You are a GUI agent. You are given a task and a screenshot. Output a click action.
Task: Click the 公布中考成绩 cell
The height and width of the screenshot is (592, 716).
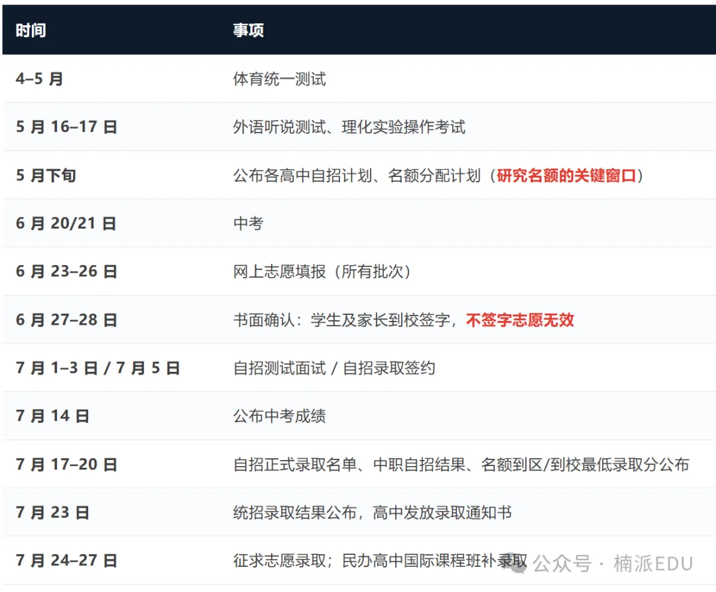coord(280,416)
